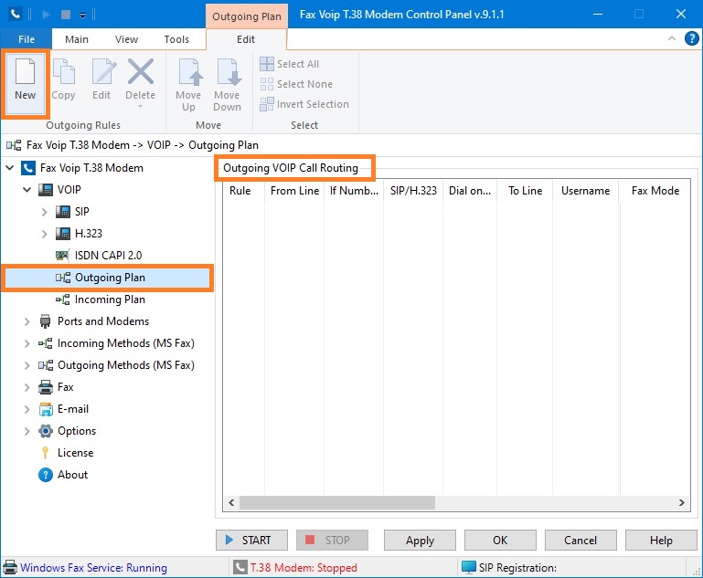The image size is (703, 578).
Task: Select the SIP phone icon
Action: pos(63,211)
